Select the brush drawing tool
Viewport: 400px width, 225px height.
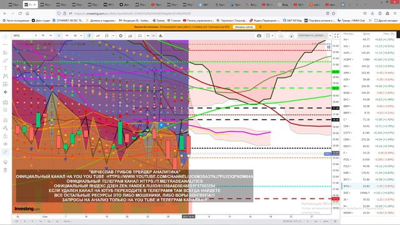point(6,61)
